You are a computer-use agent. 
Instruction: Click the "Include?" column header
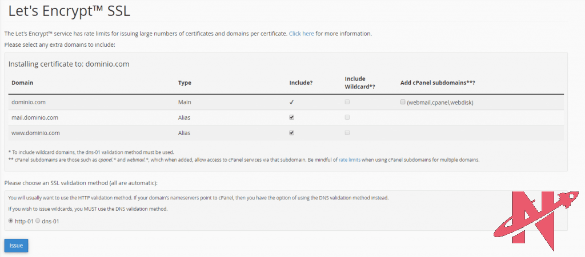(x=300, y=83)
